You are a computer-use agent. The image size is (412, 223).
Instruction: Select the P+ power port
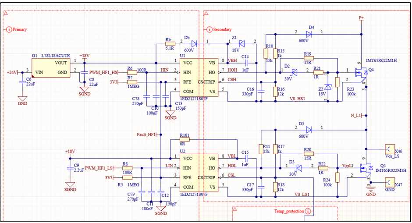click(362, 18)
